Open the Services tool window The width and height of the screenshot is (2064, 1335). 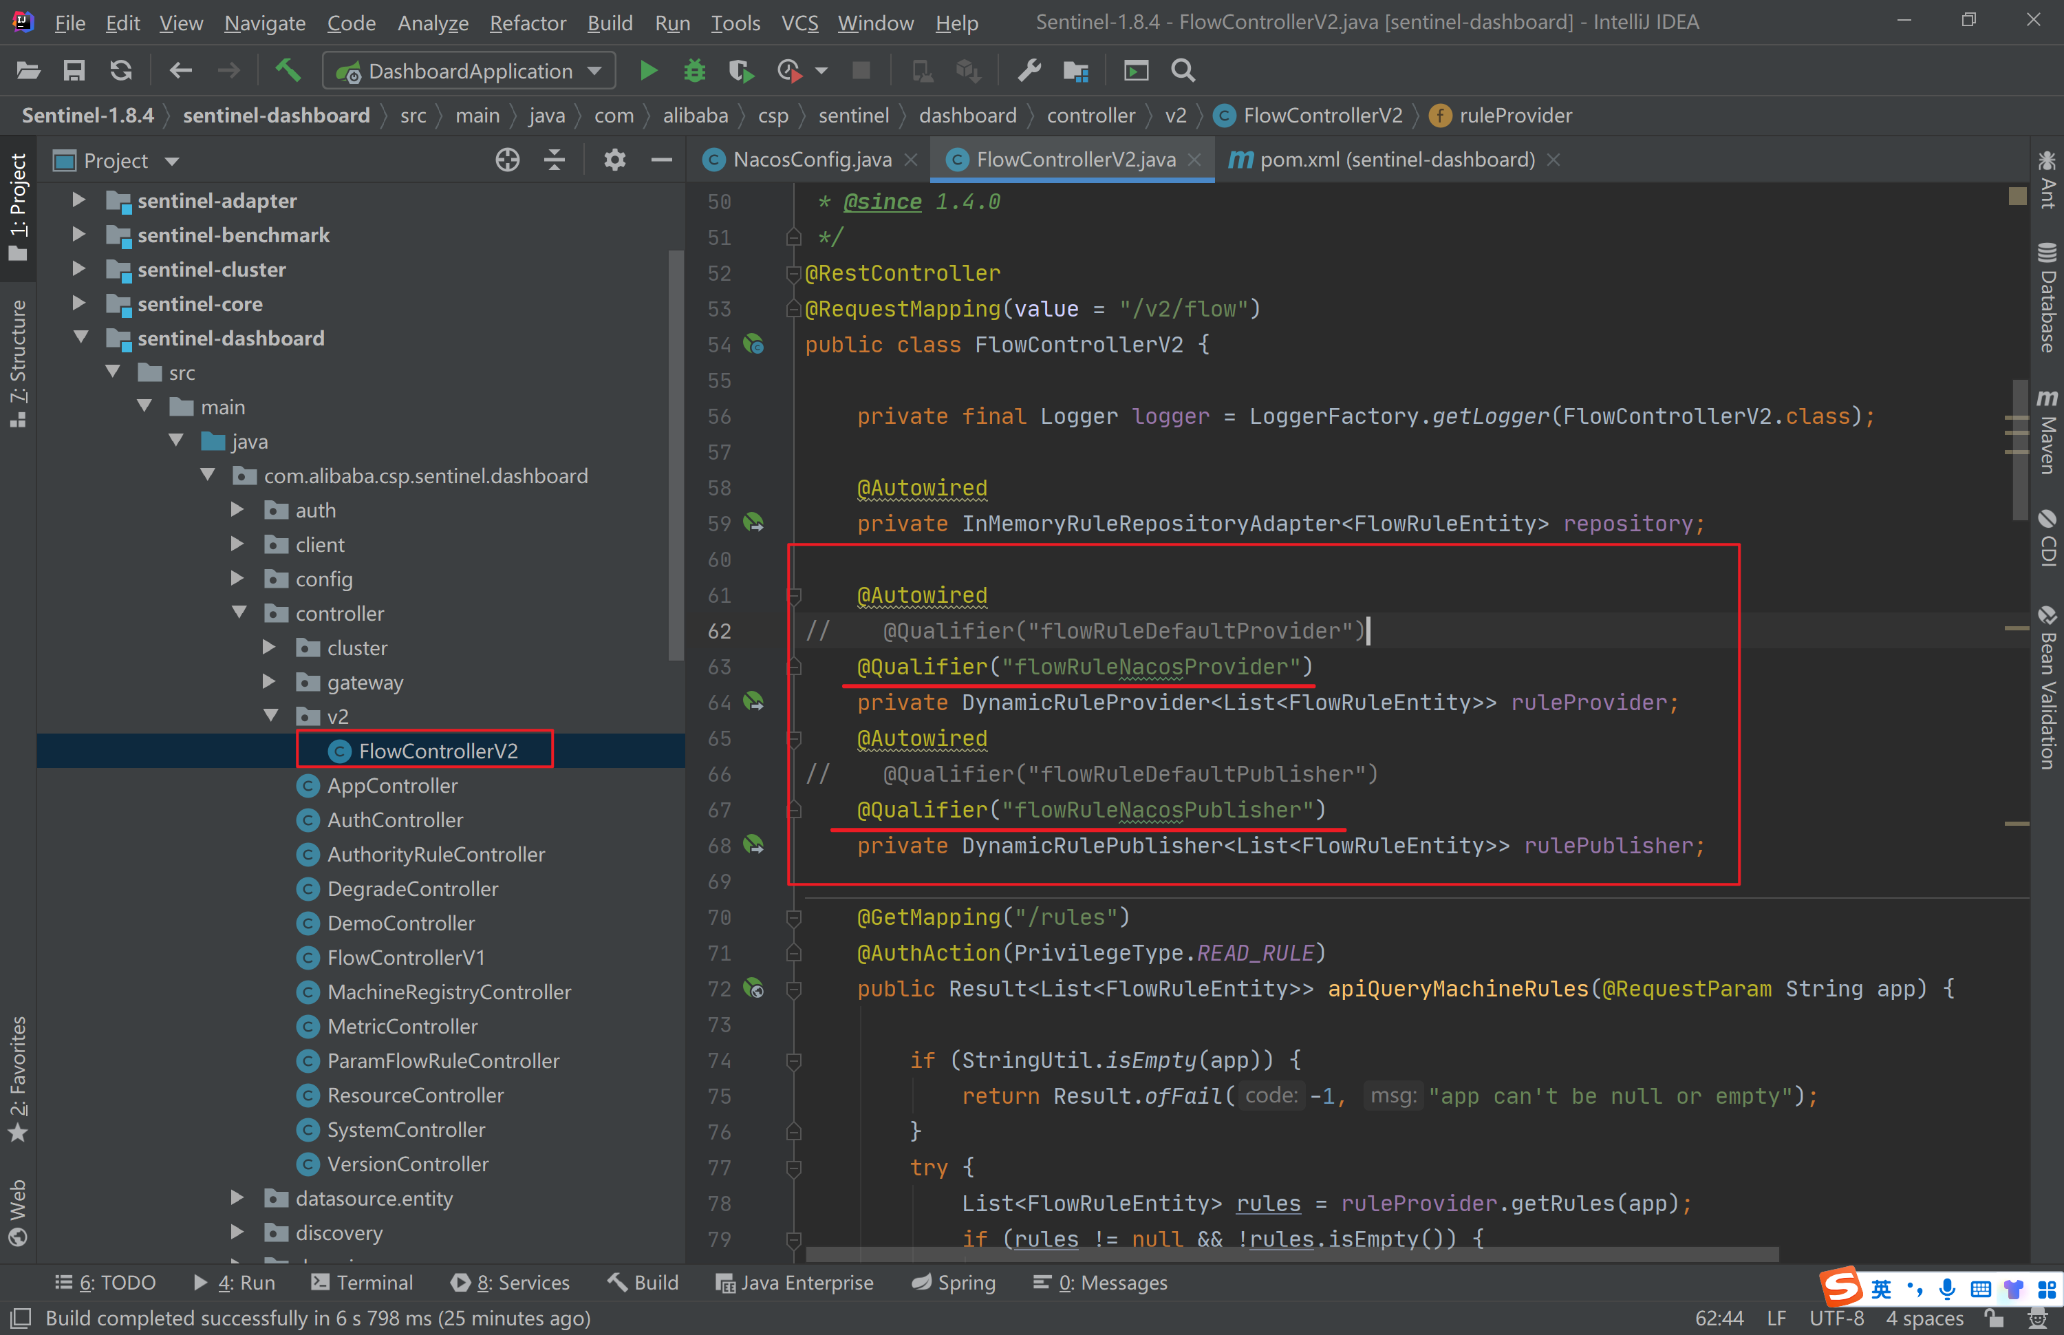tap(510, 1282)
